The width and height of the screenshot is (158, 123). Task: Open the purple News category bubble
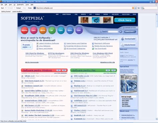(79, 30)
